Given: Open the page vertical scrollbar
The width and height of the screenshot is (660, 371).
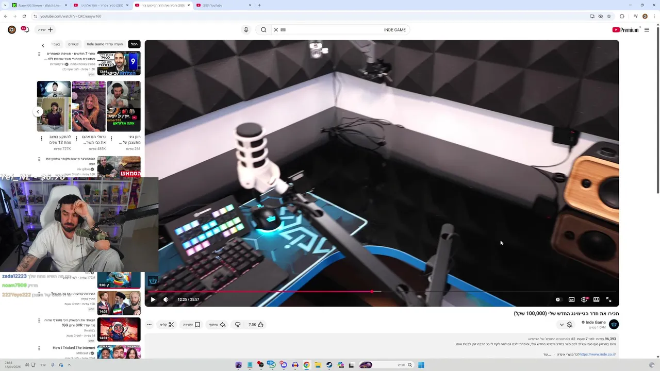Looking at the screenshot, I should click(x=657, y=111).
